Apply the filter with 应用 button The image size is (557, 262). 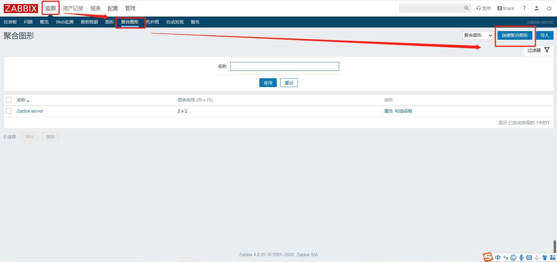coord(268,83)
